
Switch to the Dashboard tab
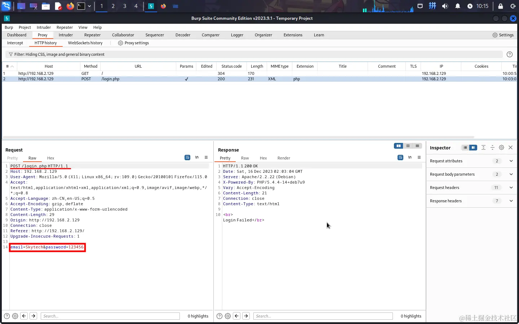(17, 35)
